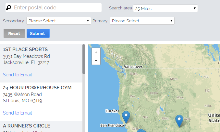Select the map pin in Colorado

(179, 121)
